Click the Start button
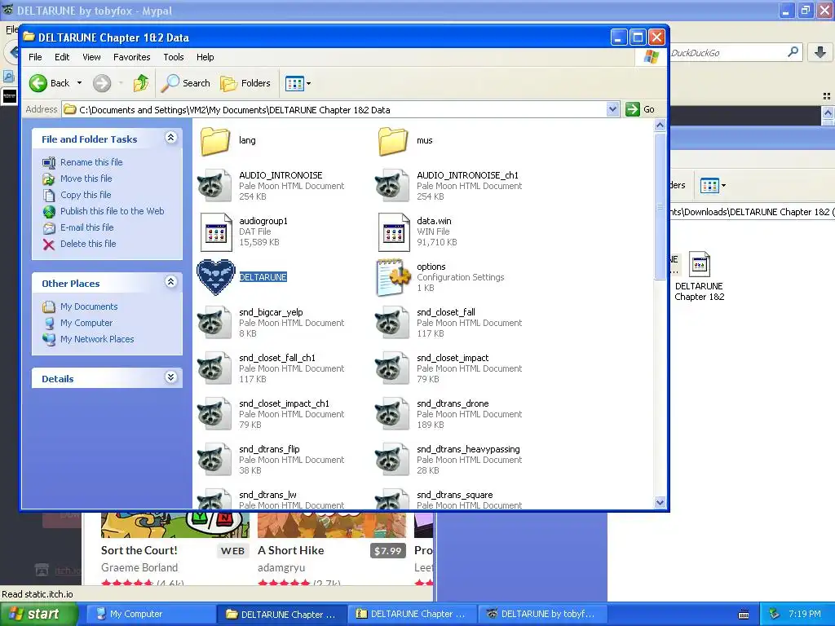Image resolution: width=835 pixels, height=626 pixels. (39, 615)
